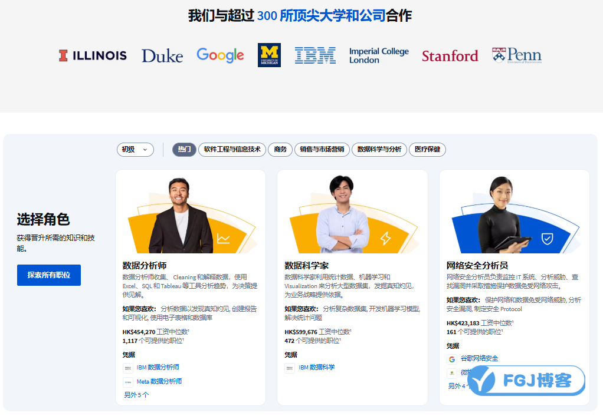The height and width of the screenshot is (416, 603).
Task: Click the 数据科学家 role title
Action: (x=306, y=265)
